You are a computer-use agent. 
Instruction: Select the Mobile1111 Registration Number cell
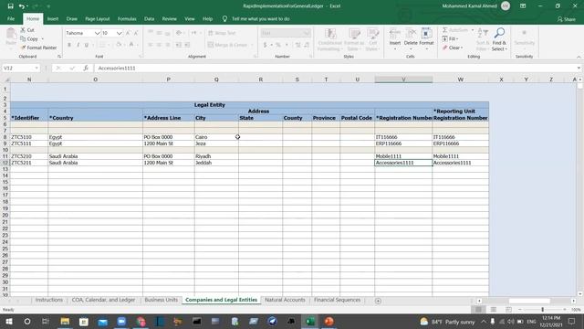pyautogui.click(x=403, y=156)
